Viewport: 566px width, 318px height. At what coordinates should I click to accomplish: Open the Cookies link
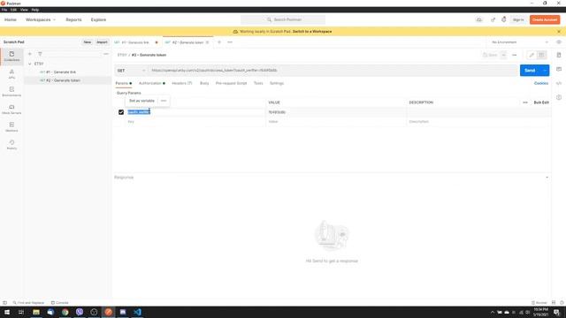click(541, 83)
